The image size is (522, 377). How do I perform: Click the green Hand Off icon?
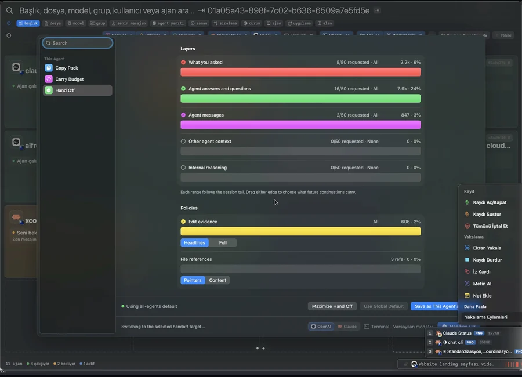49,90
